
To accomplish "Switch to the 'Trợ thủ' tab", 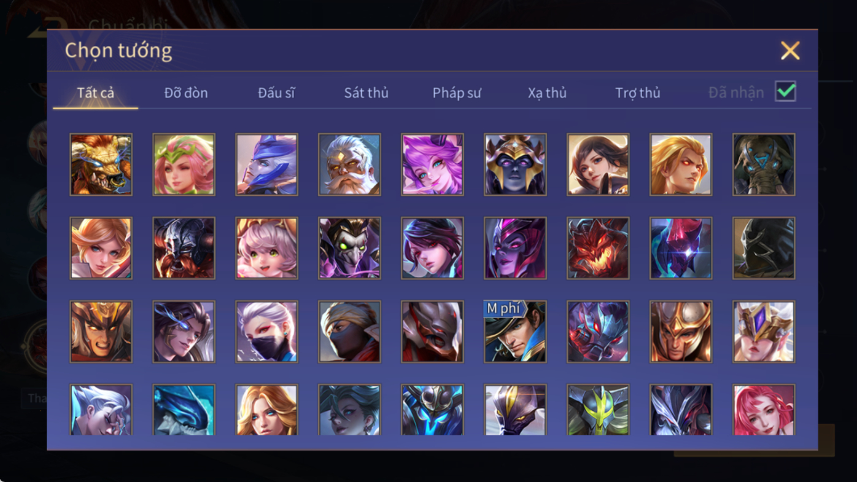I will click(638, 93).
